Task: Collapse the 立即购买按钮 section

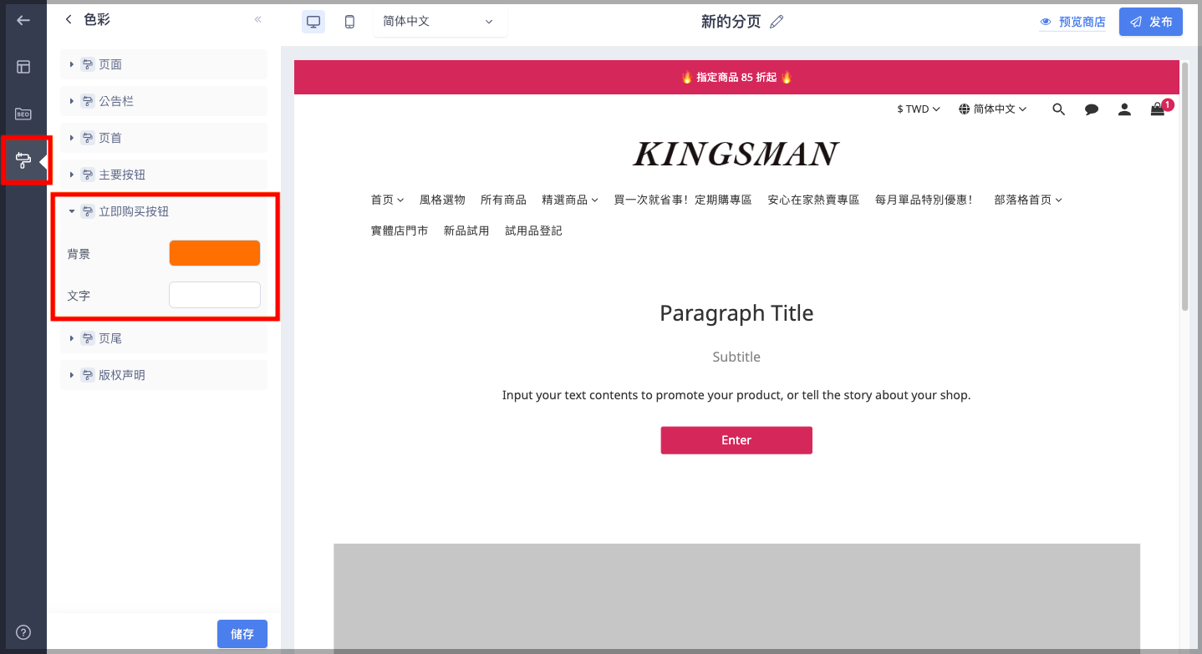Action: coord(164,211)
